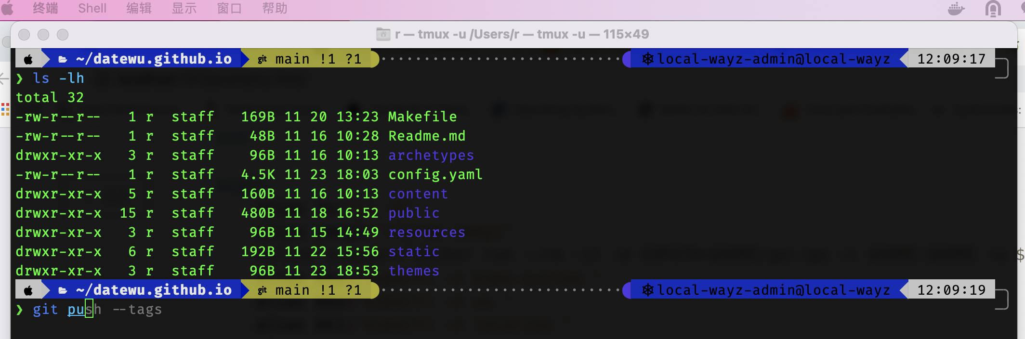Click the git push command text
Image resolution: width=1025 pixels, height=339 pixels.
[67, 309]
